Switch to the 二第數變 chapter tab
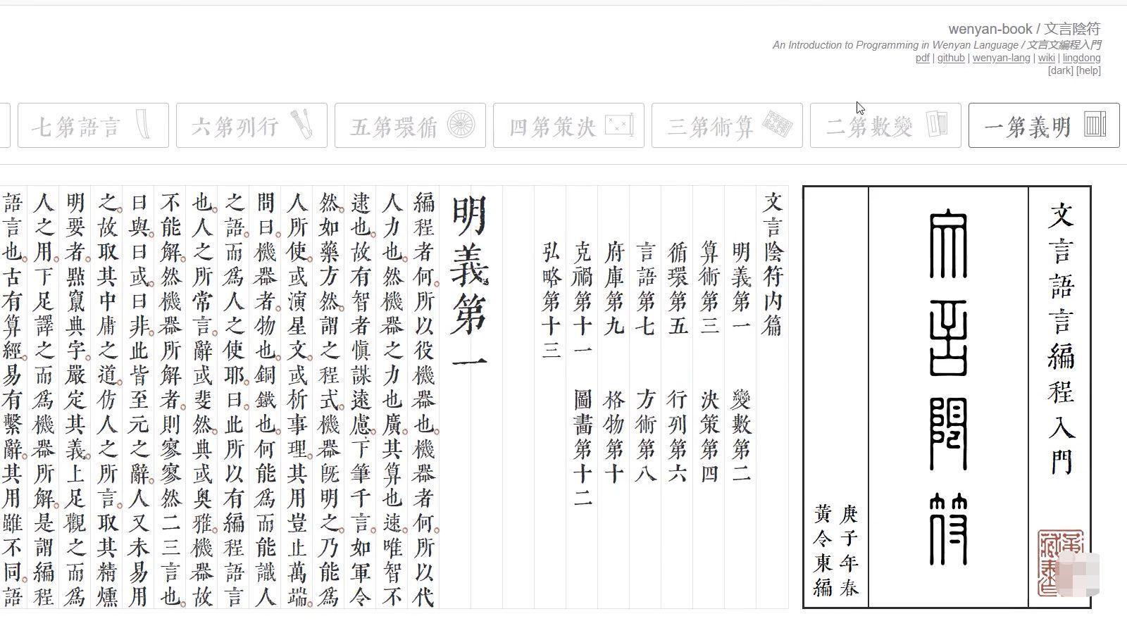Image resolution: width=1127 pixels, height=621 pixels. [885, 125]
